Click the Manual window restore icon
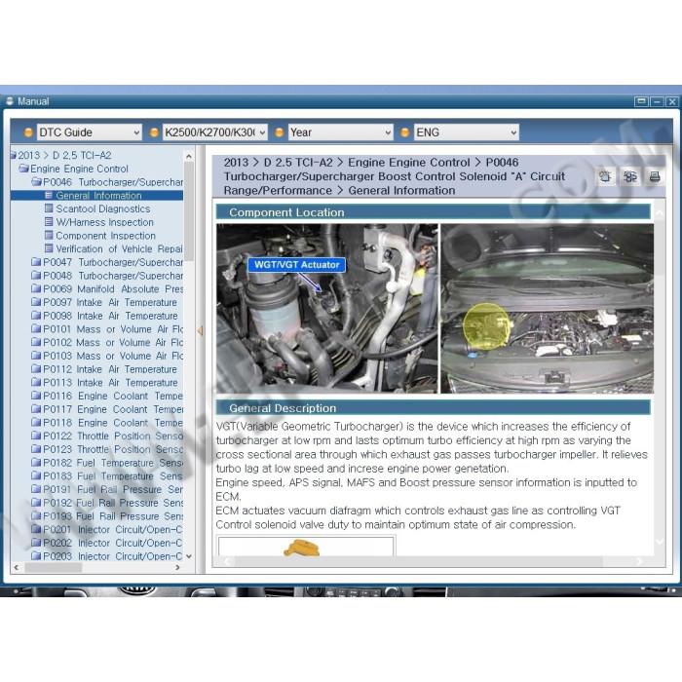The image size is (682, 682). point(641,101)
